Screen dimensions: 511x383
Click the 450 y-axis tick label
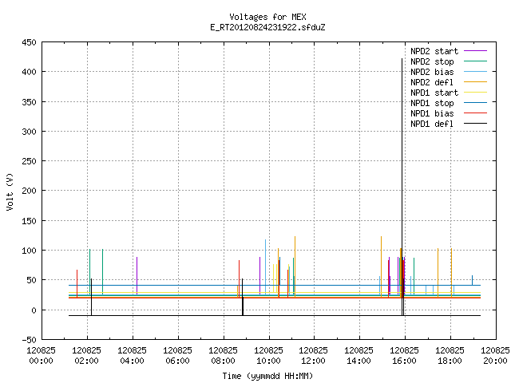click(29, 42)
